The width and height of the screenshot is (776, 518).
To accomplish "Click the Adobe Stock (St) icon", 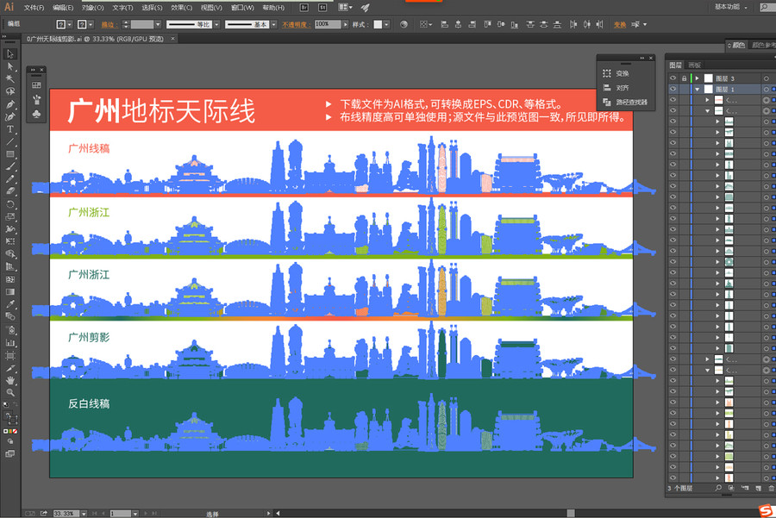I will pyautogui.click(x=322, y=8).
